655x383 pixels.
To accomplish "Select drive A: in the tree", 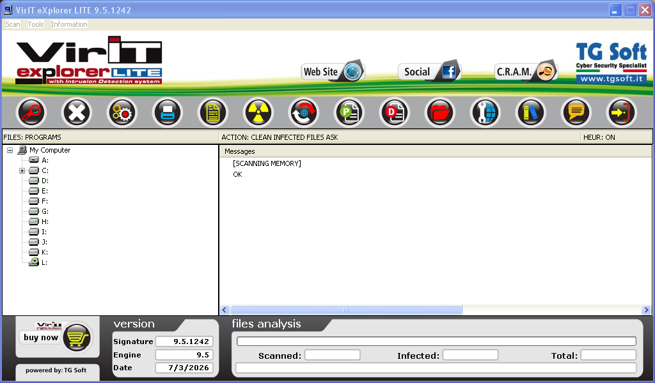I will (x=45, y=160).
